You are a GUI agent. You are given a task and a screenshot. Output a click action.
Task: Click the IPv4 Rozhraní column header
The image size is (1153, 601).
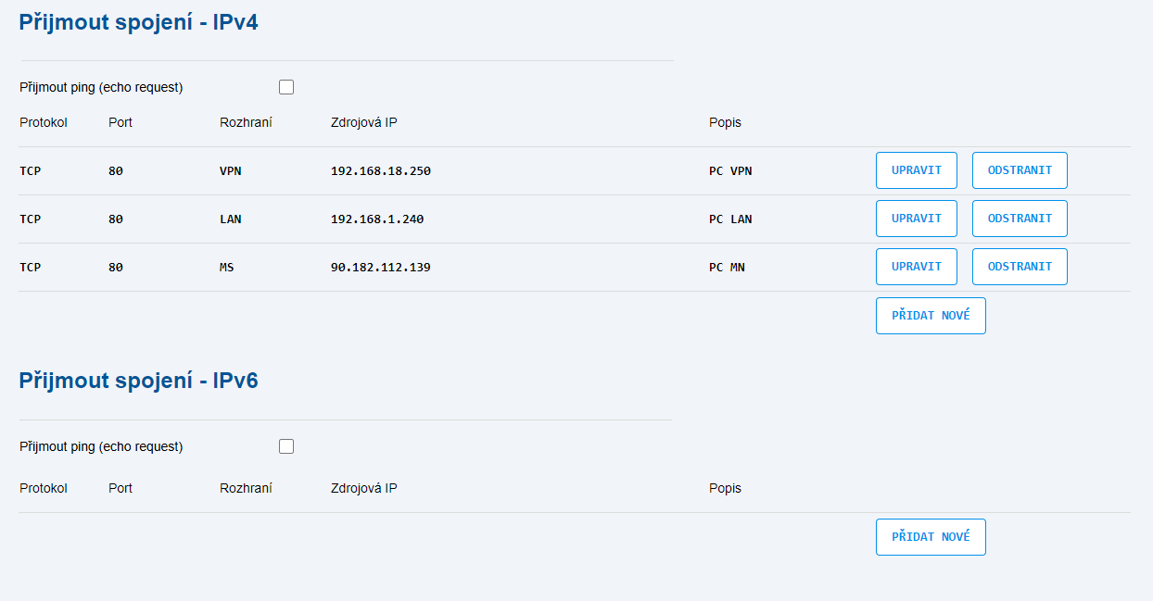pyautogui.click(x=246, y=122)
